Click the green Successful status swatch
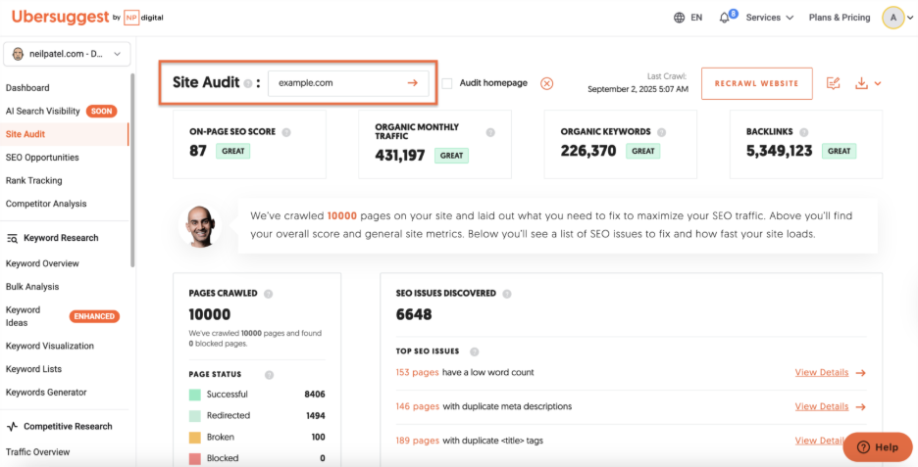The width and height of the screenshot is (918, 467). 195,395
